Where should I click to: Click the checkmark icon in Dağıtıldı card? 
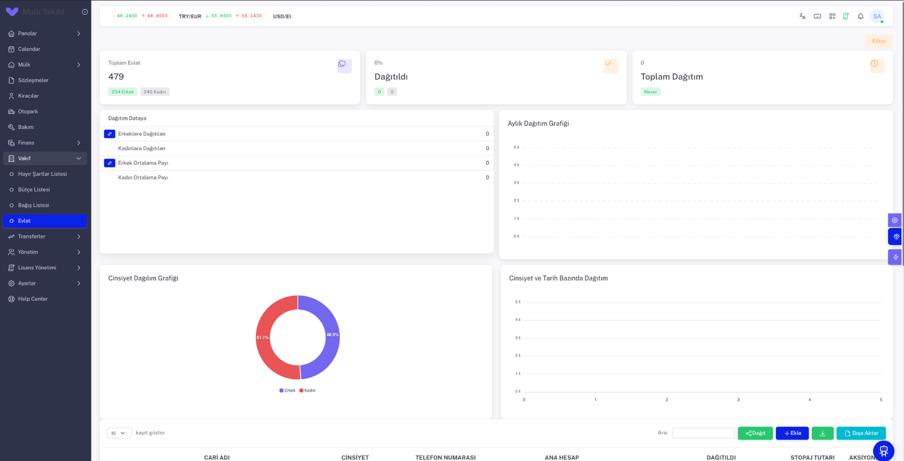(x=611, y=66)
